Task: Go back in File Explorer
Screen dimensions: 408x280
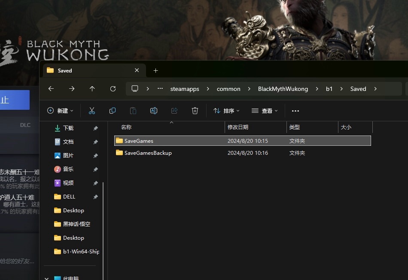Action: point(51,89)
